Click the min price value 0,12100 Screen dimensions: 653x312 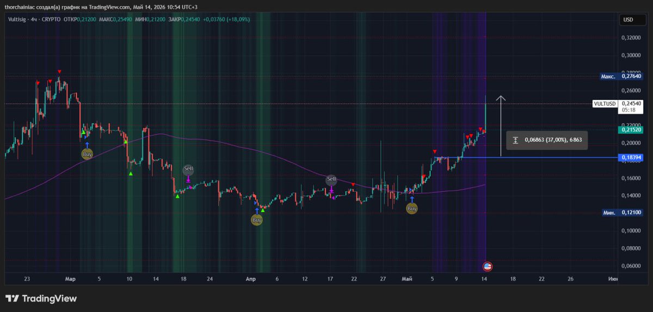pyautogui.click(x=631, y=213)
